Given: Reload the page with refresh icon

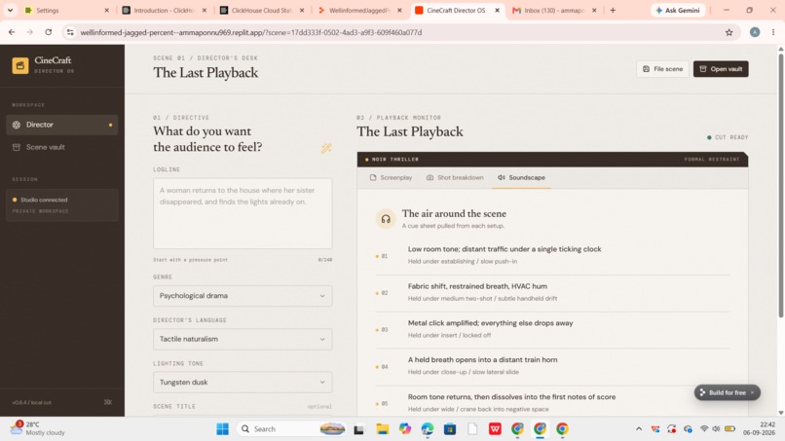Looking at the screenshot, I should coord(49,32).
